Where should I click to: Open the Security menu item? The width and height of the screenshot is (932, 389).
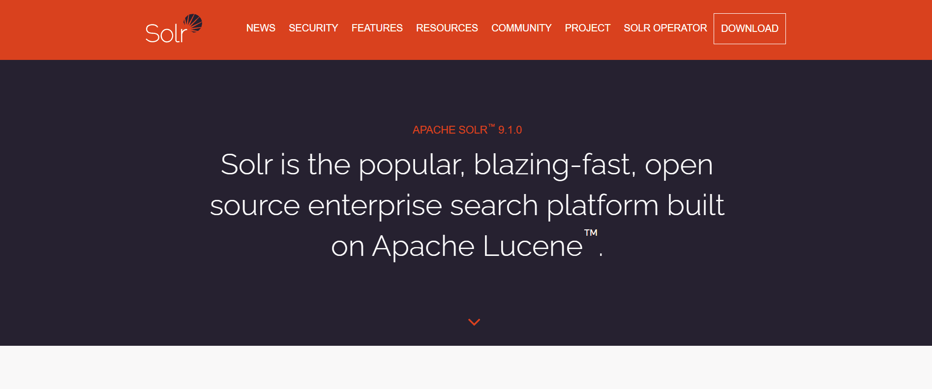pos(313,28)
